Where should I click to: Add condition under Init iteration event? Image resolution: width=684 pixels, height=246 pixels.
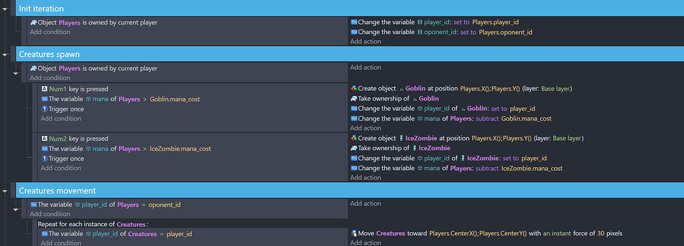(x=49, y=32)
